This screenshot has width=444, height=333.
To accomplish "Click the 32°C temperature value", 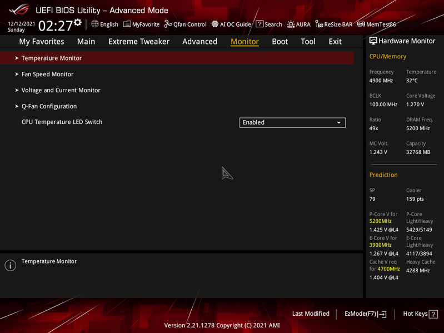I will point(412,81).
